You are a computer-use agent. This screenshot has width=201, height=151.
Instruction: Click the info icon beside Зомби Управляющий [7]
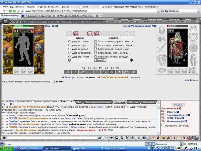tap(155, 26)
